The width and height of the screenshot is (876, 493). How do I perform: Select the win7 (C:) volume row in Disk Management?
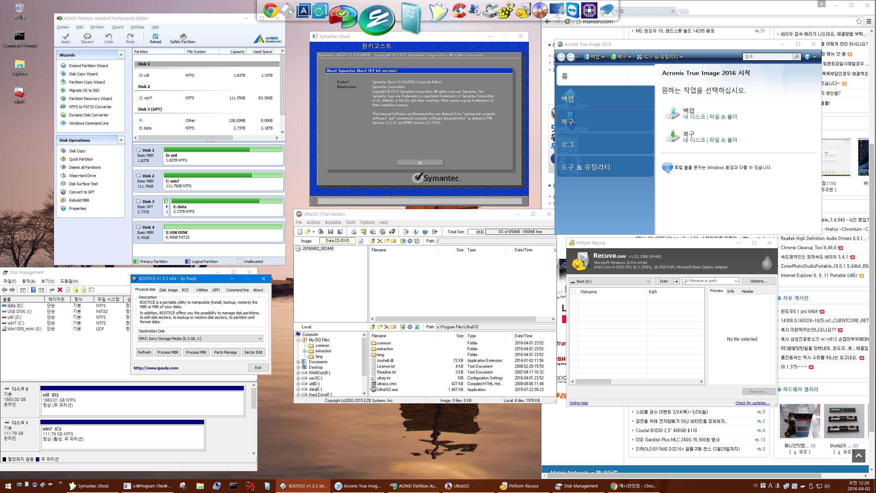65,323
